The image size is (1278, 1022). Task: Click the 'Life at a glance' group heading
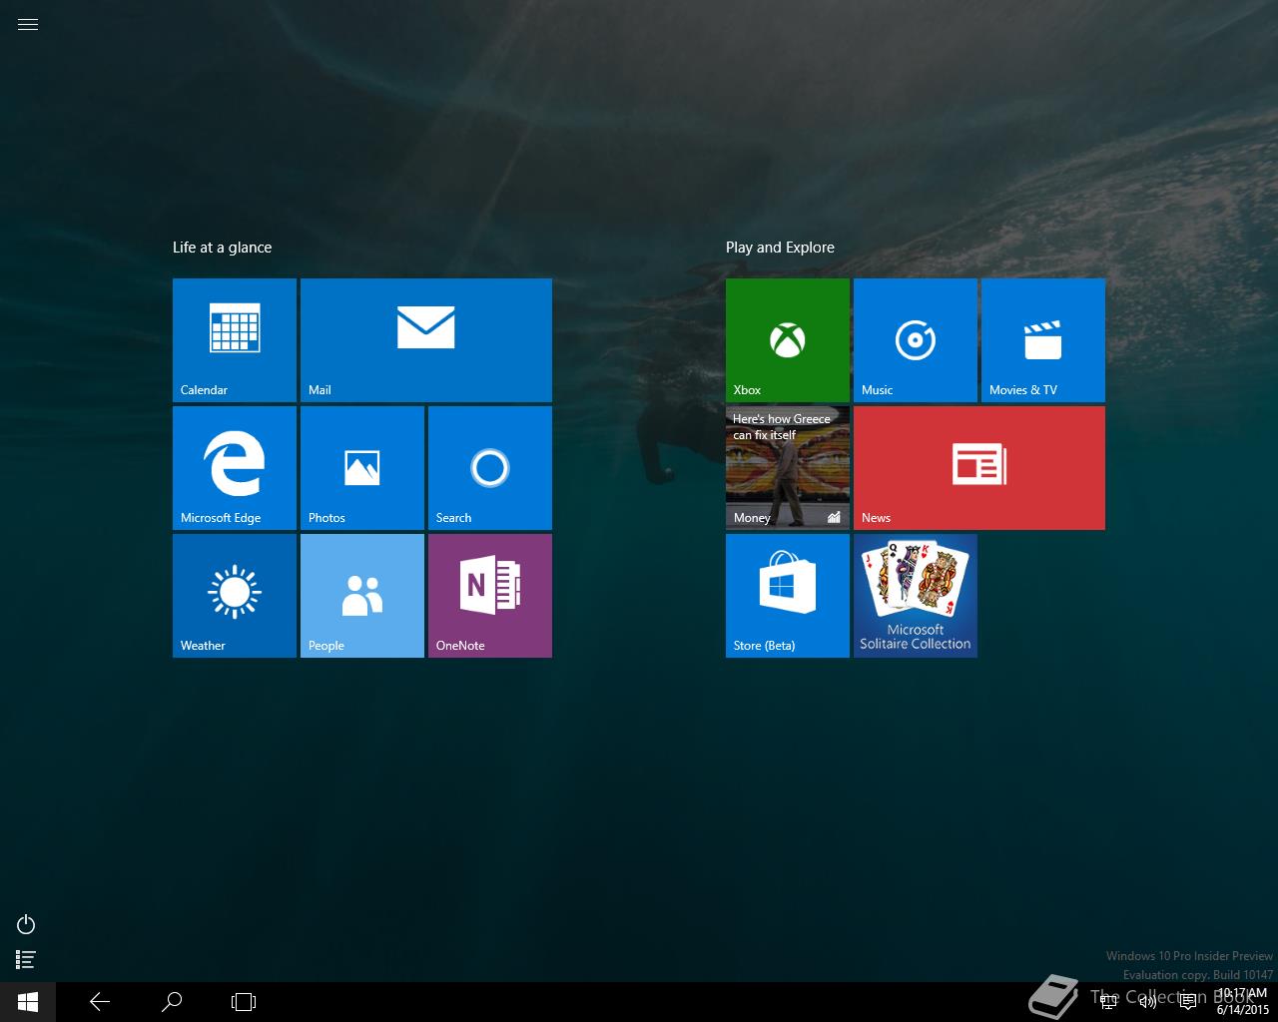point(222,248)
